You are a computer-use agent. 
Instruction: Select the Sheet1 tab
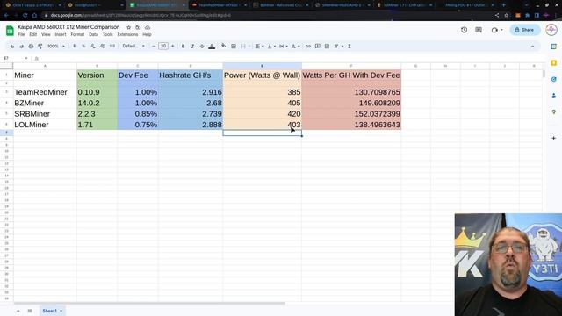click(52, 311)
